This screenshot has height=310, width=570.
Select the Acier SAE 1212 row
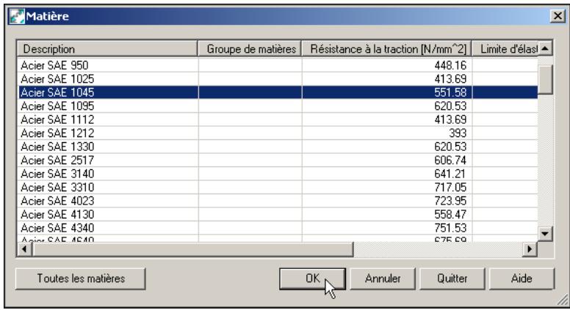click(x=278, y=133)
